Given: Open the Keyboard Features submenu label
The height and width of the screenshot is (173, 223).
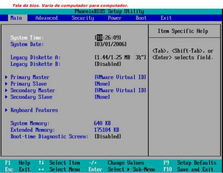Looking at the screenshot, I should pos(34,110).
